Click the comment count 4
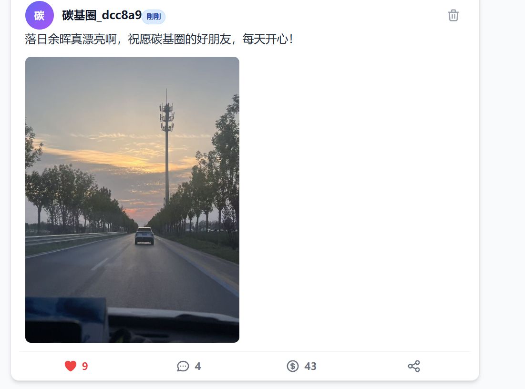Viewport: 525px width, 389px height. 198,366
